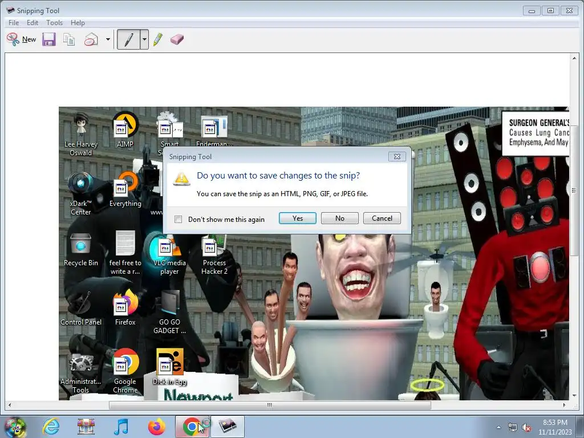Close the save changes dialog
584x438 pixels.
coord(397,156)
